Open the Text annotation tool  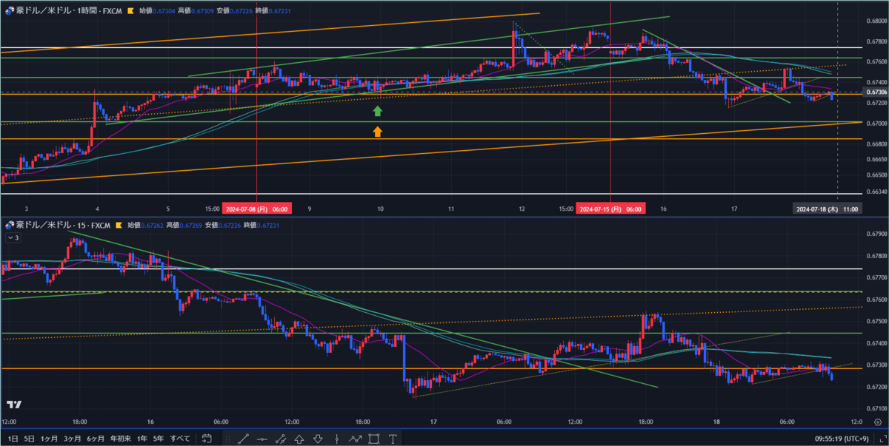point(393,439)
